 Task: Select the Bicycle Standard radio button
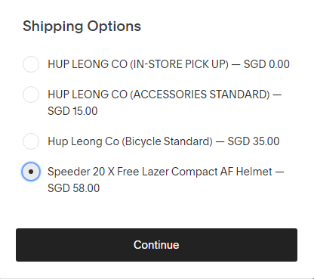(x=31, y=141)
